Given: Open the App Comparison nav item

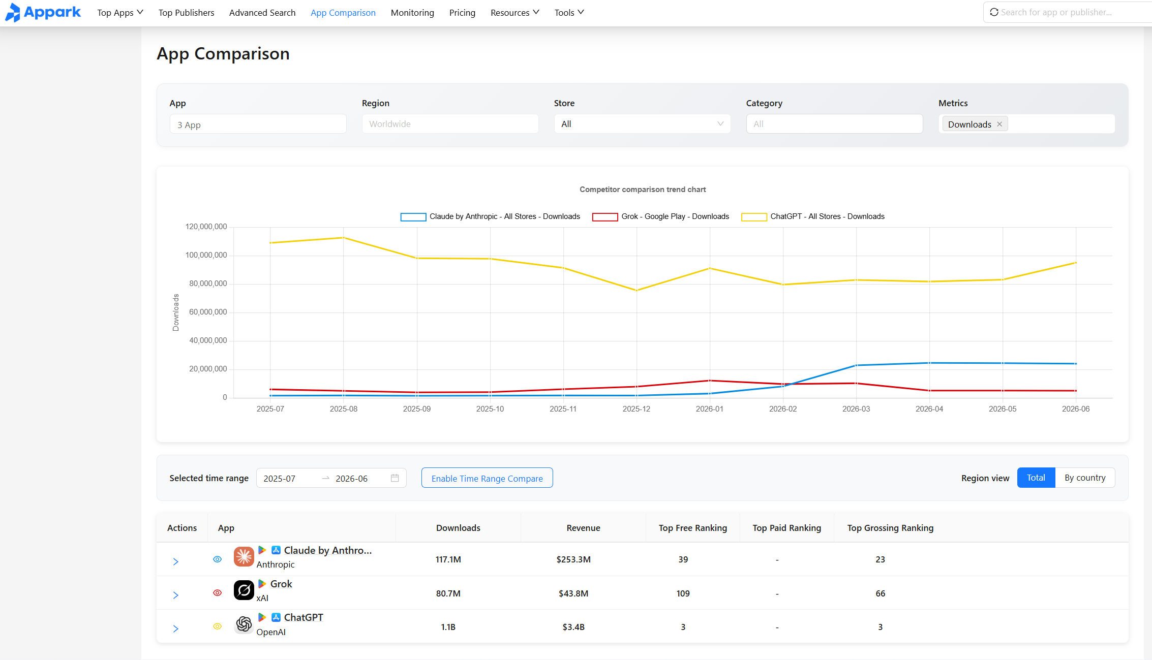Looking at the screenshot, I should tap(343, 13).
